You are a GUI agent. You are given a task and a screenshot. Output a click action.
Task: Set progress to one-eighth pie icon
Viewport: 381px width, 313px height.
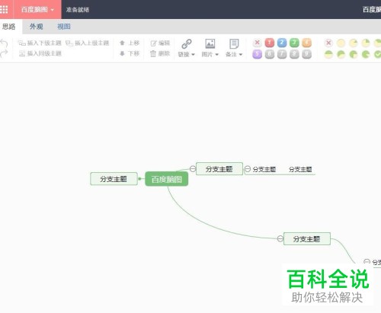click(354, 43)
